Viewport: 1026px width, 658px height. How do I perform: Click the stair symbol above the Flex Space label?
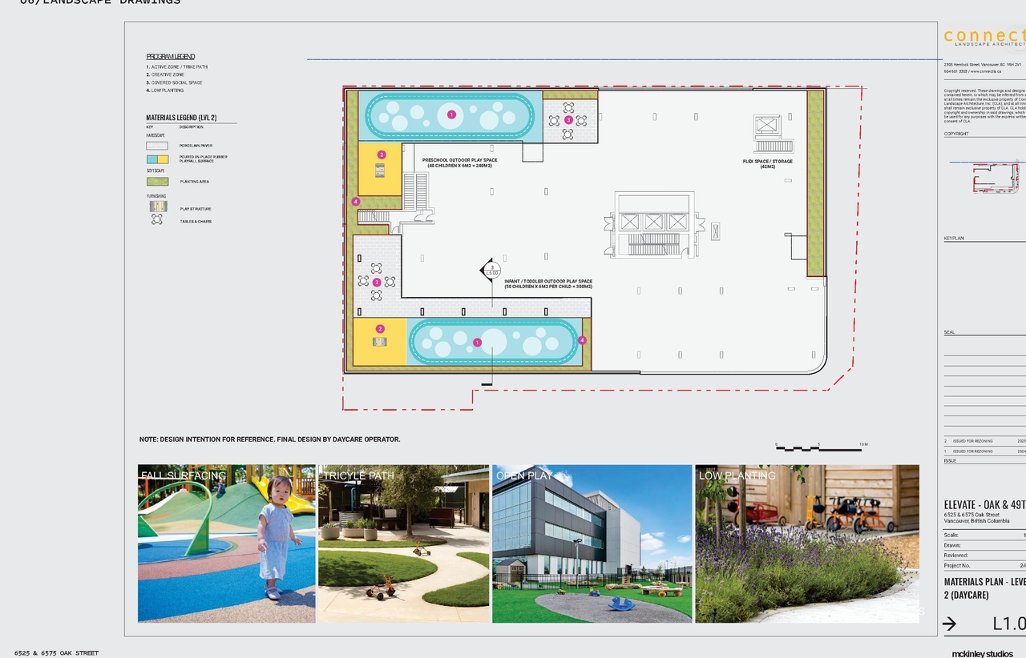click(x=774, y=146)
